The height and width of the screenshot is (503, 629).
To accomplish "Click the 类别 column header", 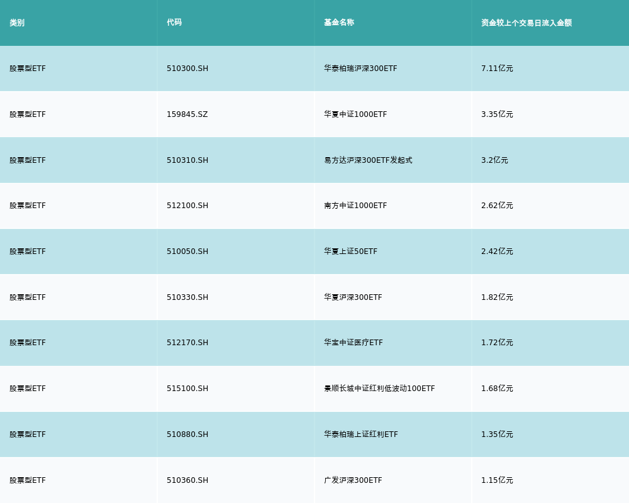I will pos(17,23).
